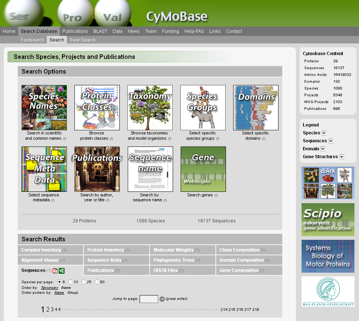The height and width of the screenshot is (321, 359).
Task: Open the Species Groups tile
Action: 203,108
